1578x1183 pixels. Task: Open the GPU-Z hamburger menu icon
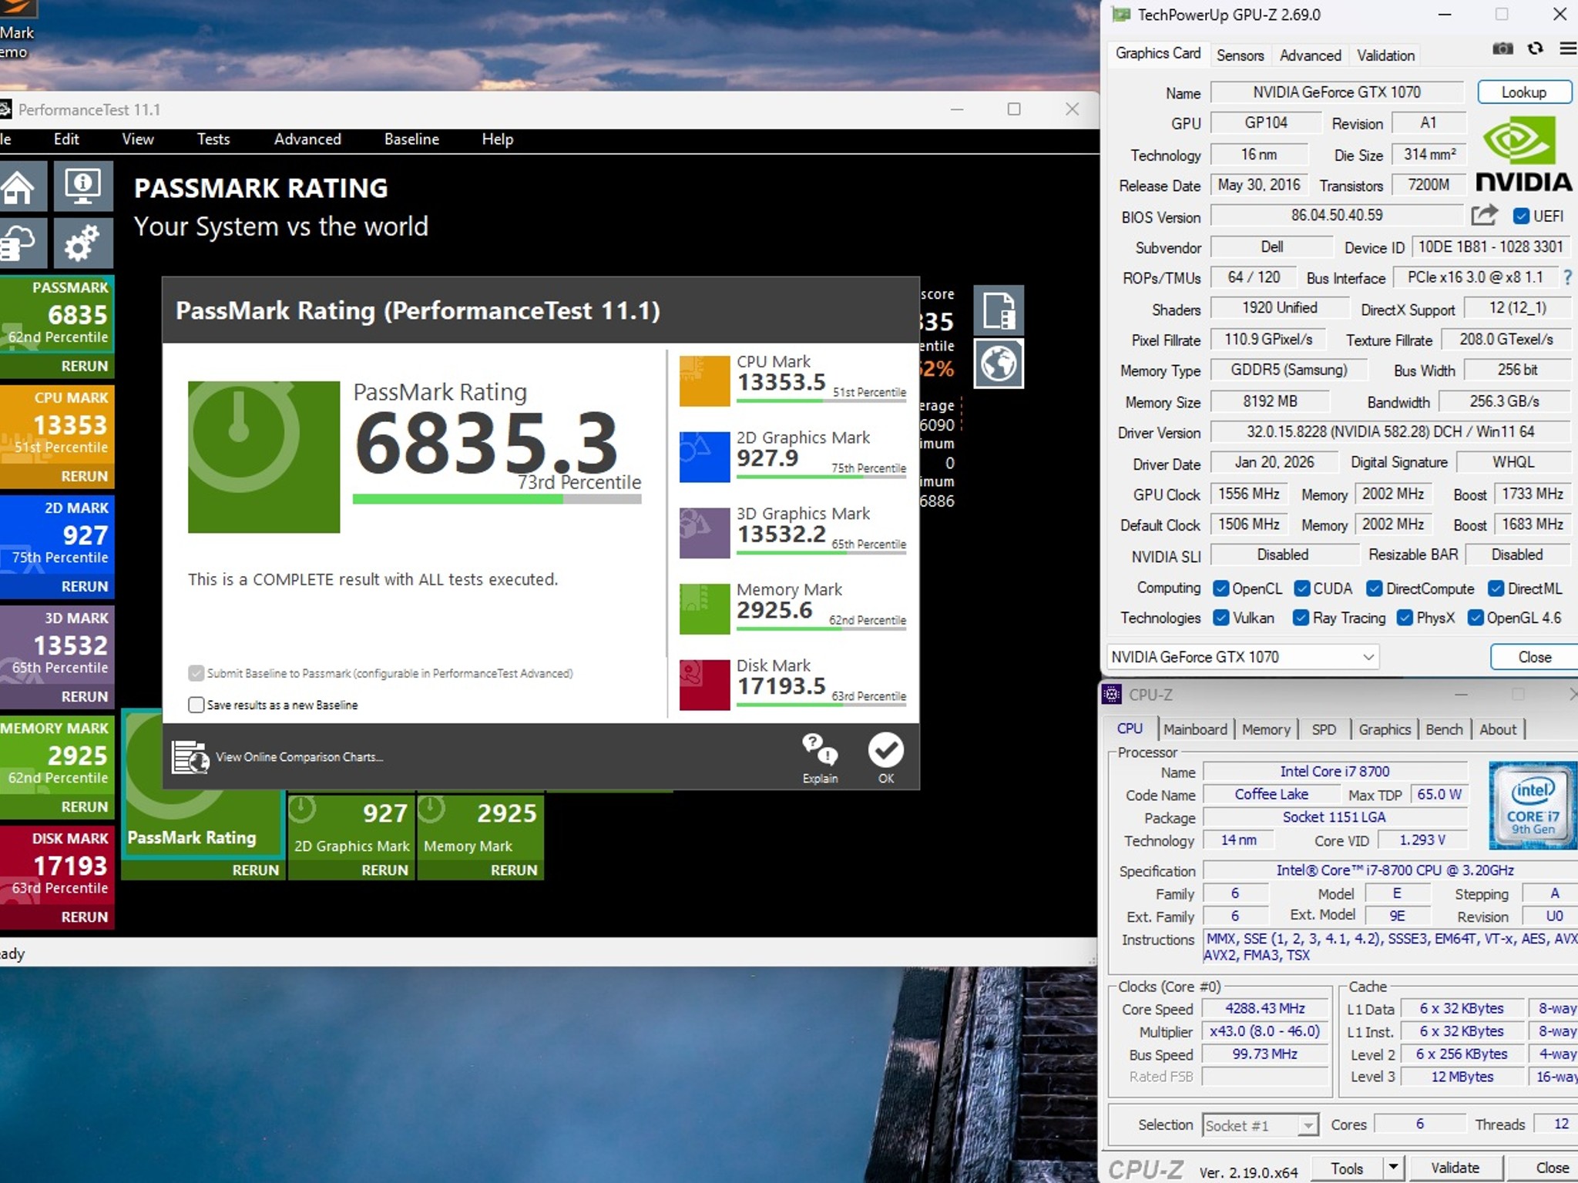(x=1567, y=49)
